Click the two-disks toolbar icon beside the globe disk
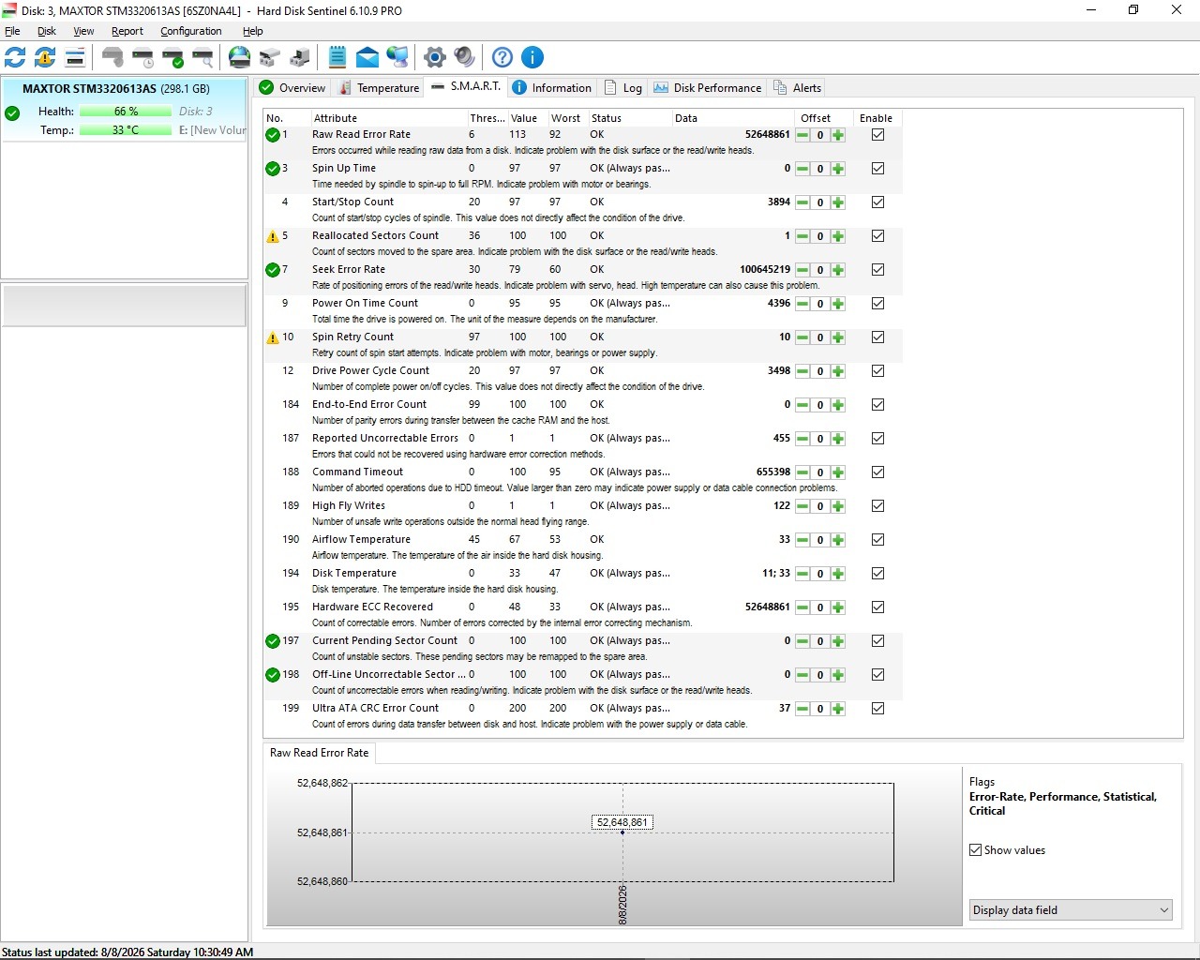 coord(270,57)
